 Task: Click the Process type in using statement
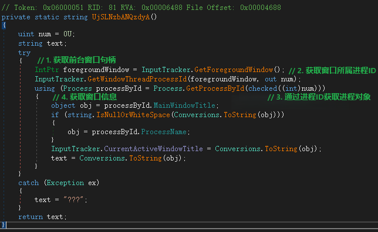(x=77, y=88)
